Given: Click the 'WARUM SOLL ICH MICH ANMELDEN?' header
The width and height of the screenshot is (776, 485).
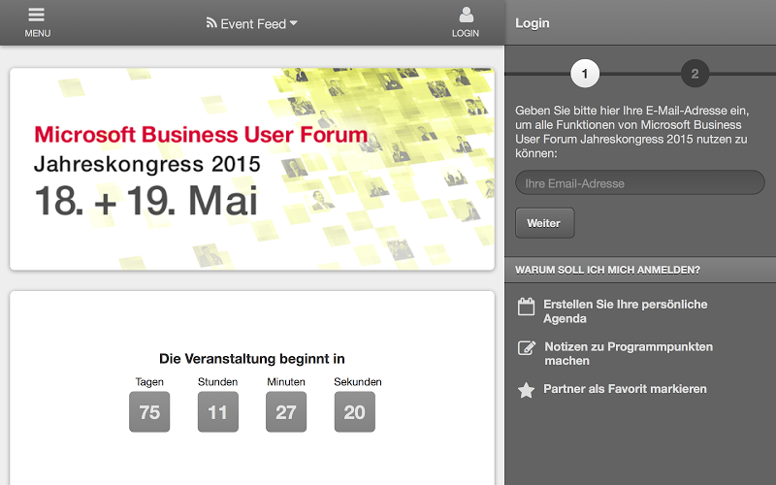Looking at the screenshot, I should [608, 270].
